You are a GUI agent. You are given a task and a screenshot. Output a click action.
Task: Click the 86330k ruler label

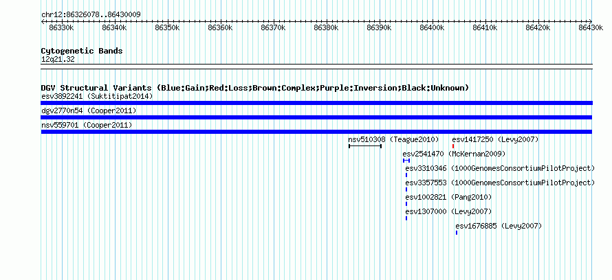tap(62, 27)
